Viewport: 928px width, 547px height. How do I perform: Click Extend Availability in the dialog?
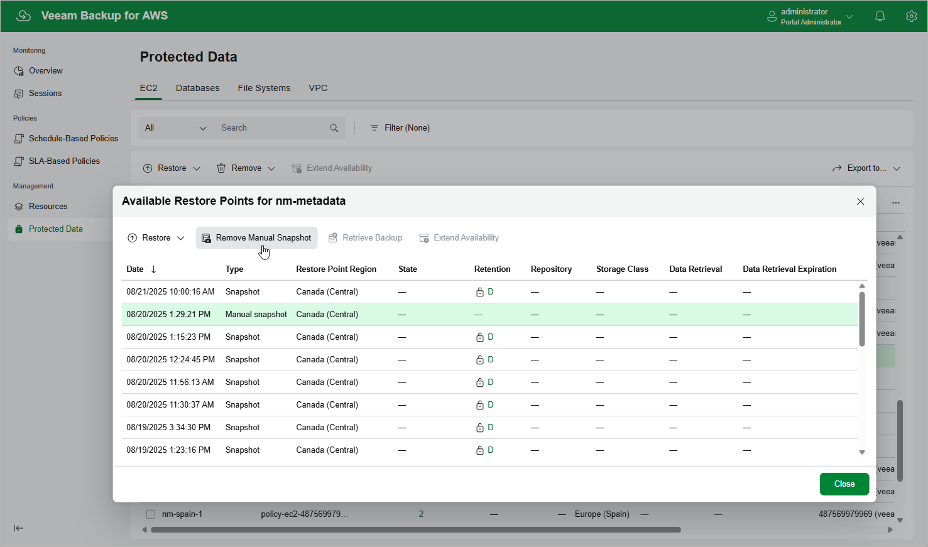(459, 238)
